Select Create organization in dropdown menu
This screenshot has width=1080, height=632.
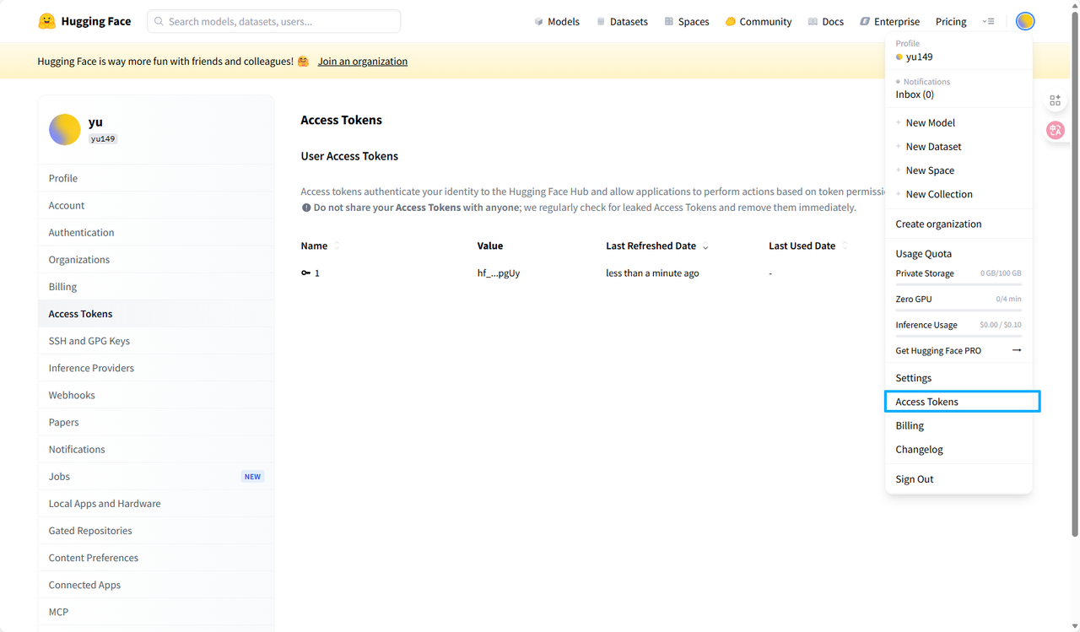coord(958,224)
